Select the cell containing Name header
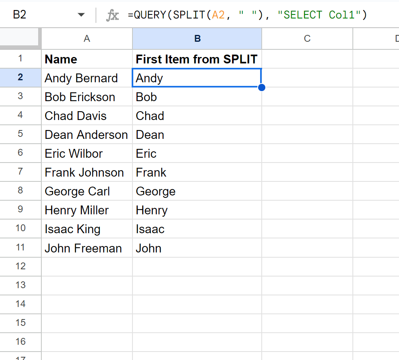 click(87, 59)
